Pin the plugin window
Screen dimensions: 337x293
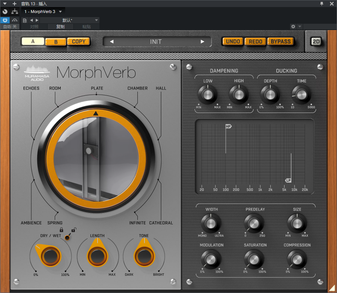(x=322, y=4)
